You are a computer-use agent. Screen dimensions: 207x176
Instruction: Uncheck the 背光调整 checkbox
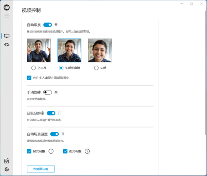click(x=29, y=151)
